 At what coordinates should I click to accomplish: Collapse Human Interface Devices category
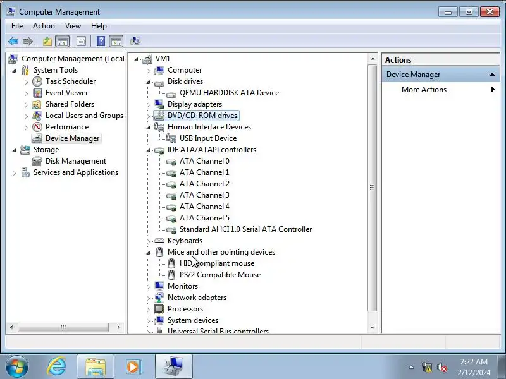point(148,128)
